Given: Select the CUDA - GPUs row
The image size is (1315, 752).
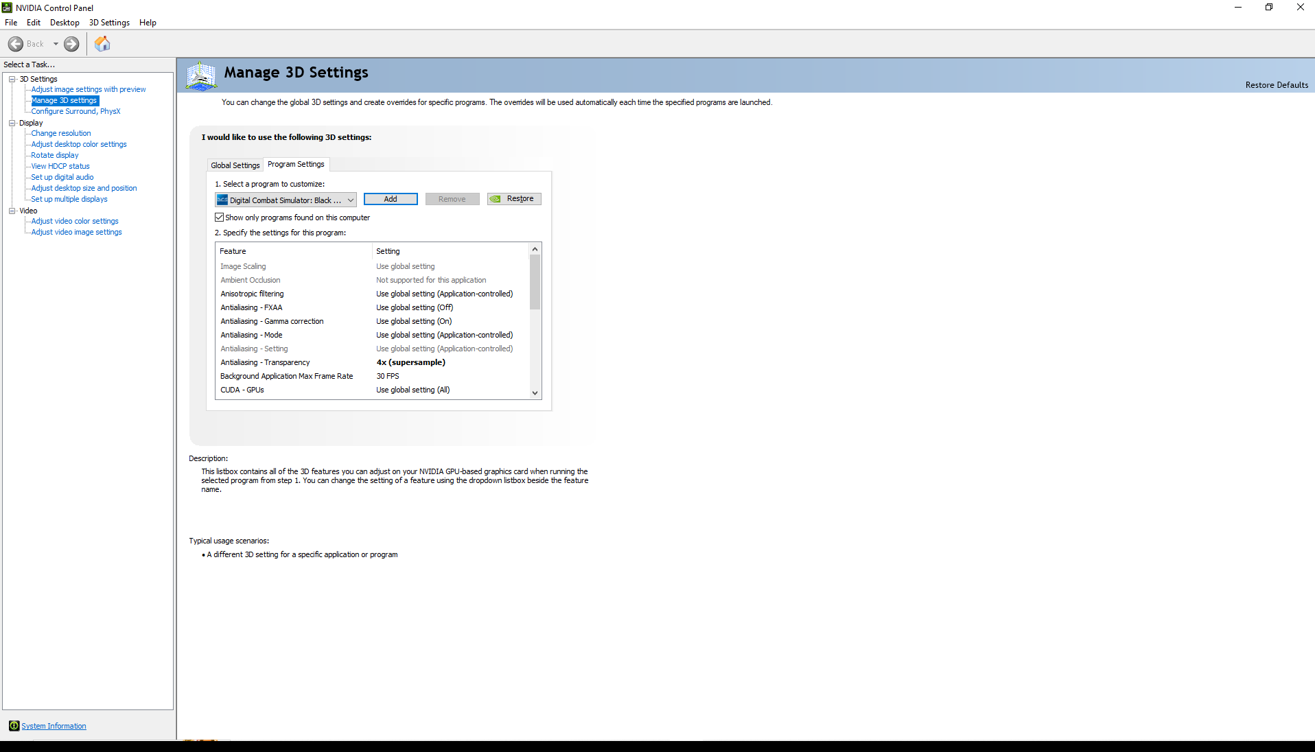Looking at the screenshot, I should pyautogui.click(x=373, y=390).
